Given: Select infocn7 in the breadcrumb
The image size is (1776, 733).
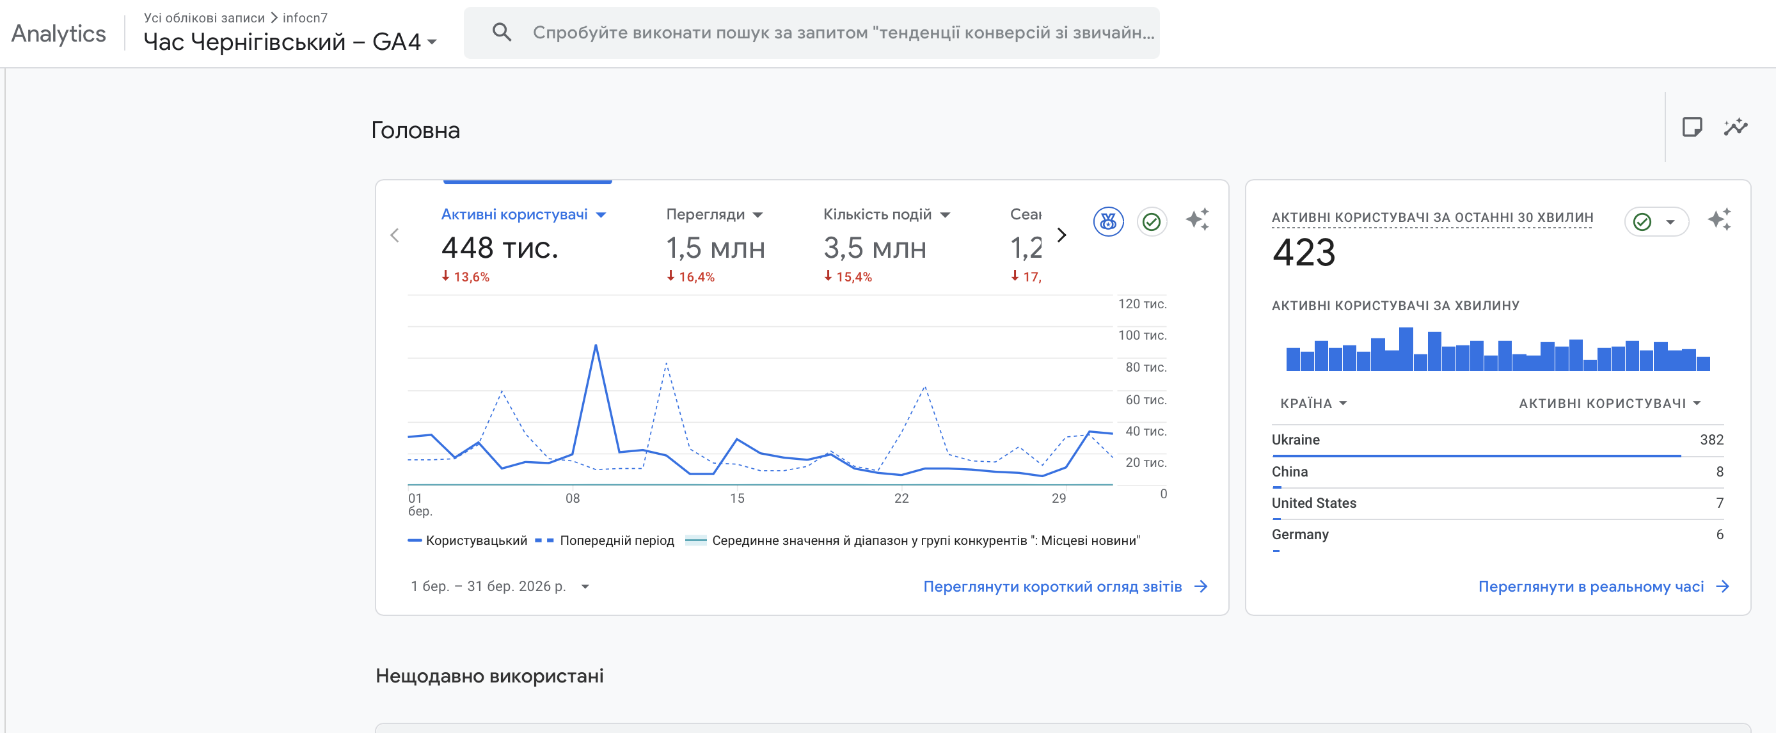Looking at the screenshot, I should point(305,18).
